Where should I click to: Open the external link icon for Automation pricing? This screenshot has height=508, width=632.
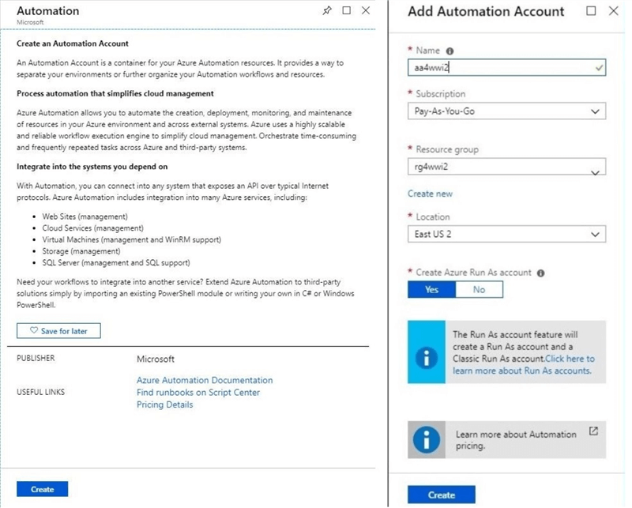tap(593, 431)
